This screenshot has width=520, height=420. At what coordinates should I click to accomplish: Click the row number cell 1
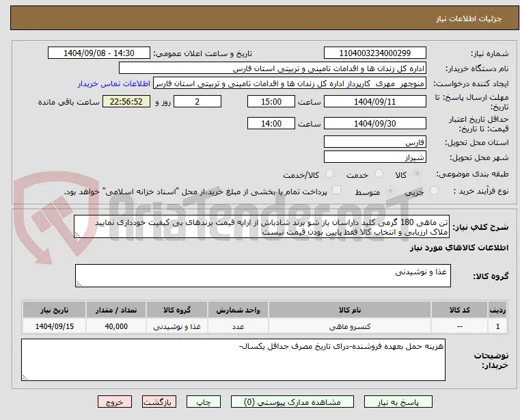pos(497,326)
